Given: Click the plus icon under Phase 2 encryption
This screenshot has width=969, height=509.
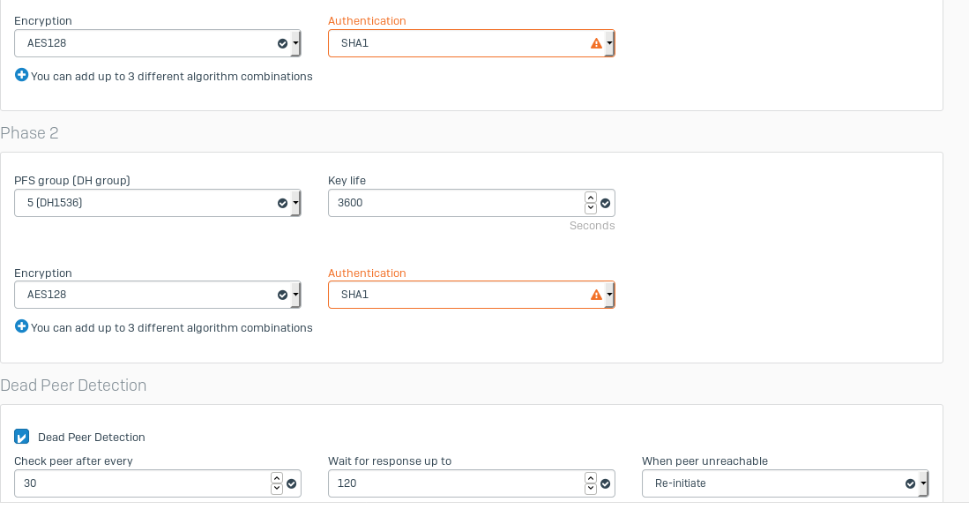Looking at the screenshot, I should point(22,326).
